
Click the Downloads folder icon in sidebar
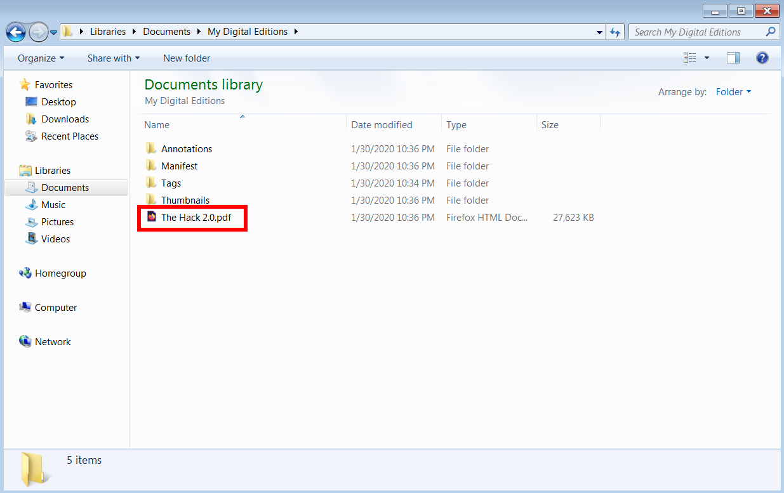point(31,119)
